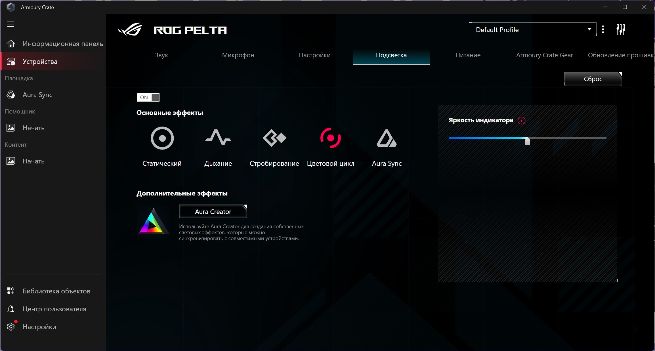
Task: Click the image icon under Помощник
Action: pyautogui.click(x=11, y=128)
